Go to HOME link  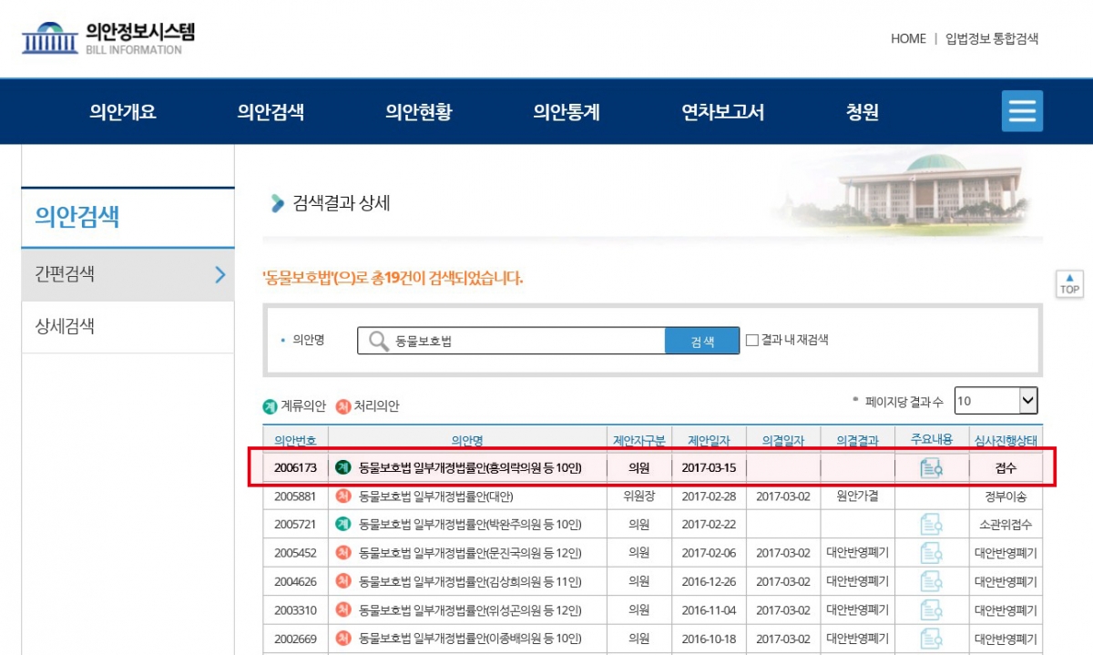tap(908, 38)
